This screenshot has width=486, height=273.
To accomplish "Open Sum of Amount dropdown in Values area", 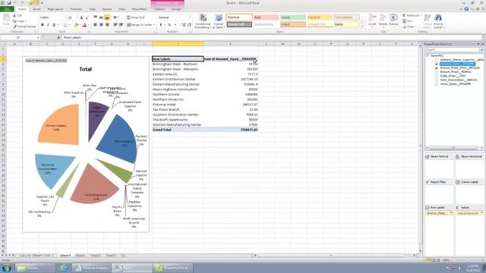I will [481, 213].
